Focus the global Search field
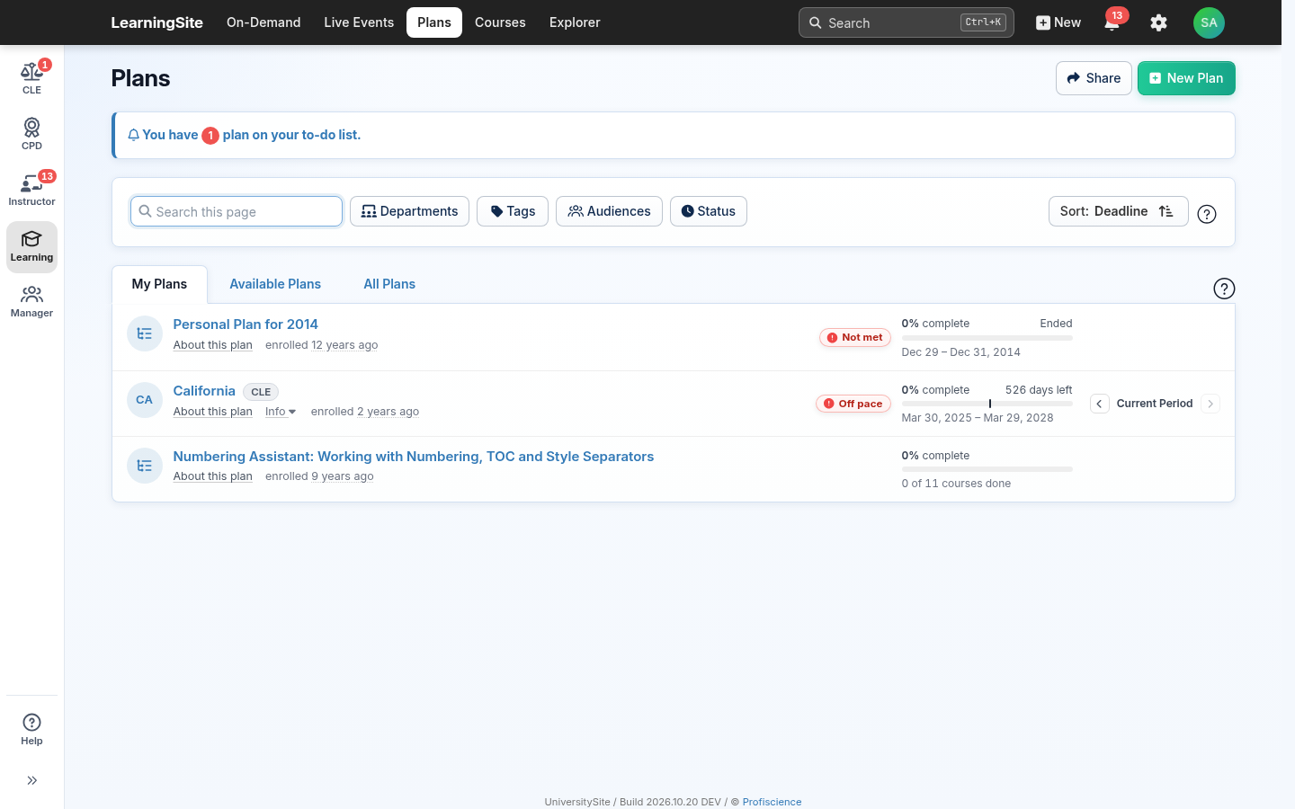The image size is (1295, 809). tap(906, 22)
